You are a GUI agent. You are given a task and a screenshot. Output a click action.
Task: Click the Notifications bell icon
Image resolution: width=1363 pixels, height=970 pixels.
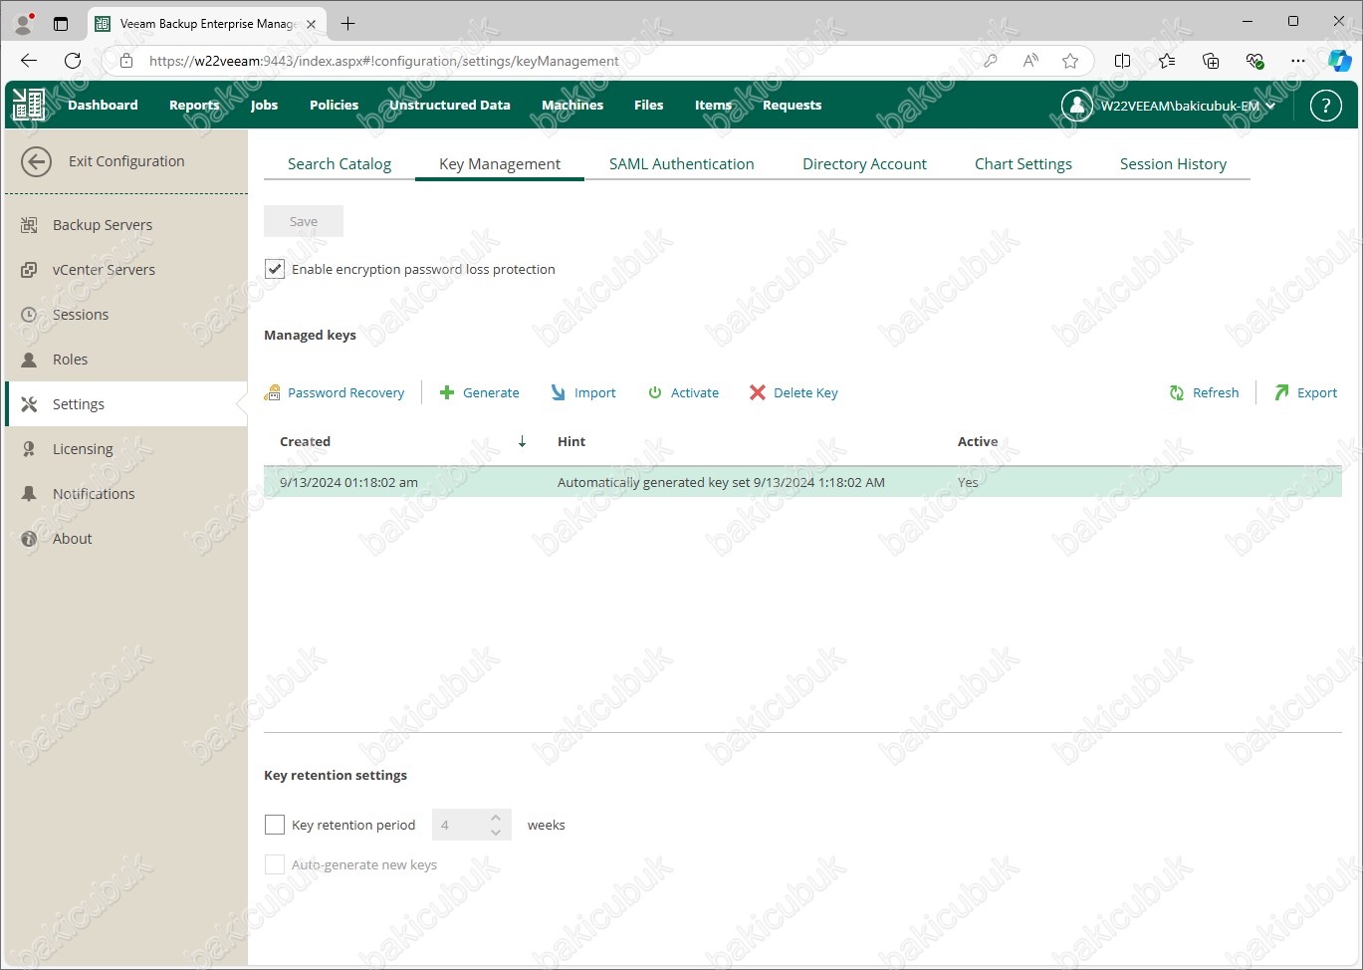[x=30, y=494]
